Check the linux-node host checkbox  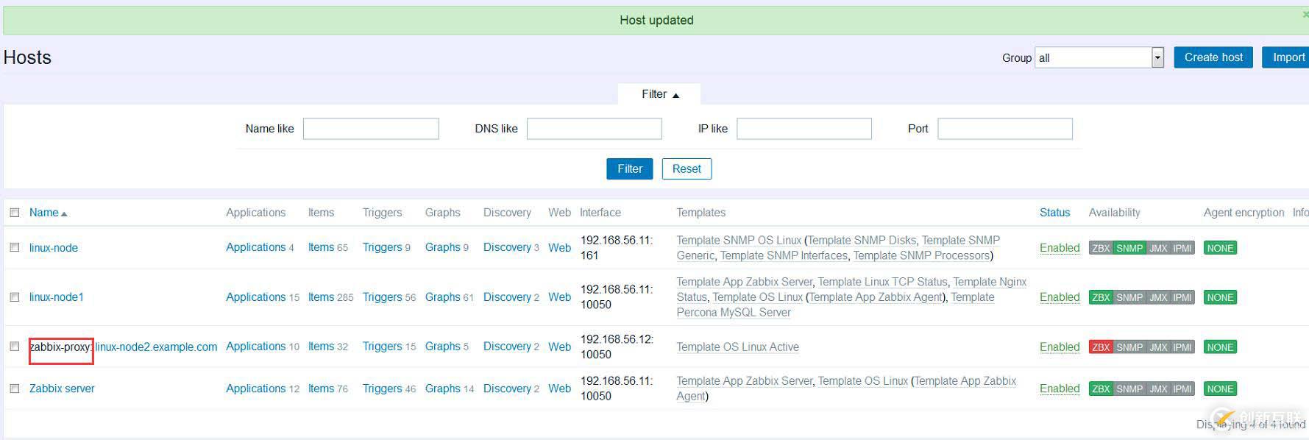[x=15, y=248]
